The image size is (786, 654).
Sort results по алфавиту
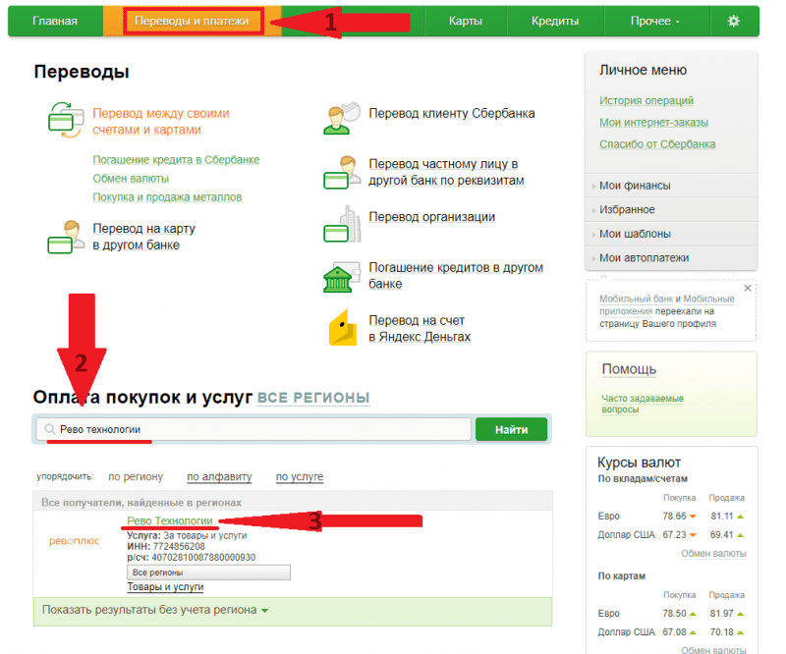[x=219, y=476]
